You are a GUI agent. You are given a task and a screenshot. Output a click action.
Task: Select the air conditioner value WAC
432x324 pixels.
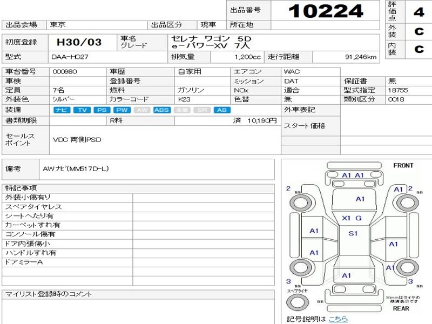(x=292, y=72)
